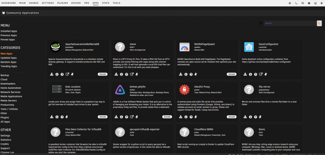Image resolution: width=325 pixels, height=155 pixels.
Task: Open the monitor info icon in top bar
Action: (x=316, y=3)
